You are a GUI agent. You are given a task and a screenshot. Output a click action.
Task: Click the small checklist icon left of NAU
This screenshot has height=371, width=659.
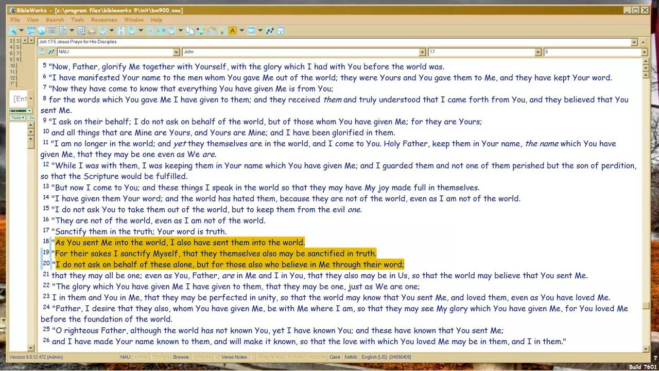(42, 52)
